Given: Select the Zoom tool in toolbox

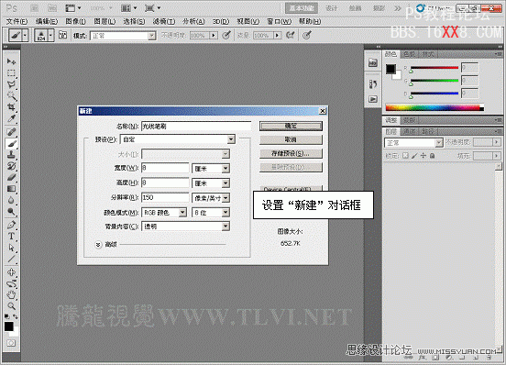Looking at the screenshot, I should coord(11,306).
